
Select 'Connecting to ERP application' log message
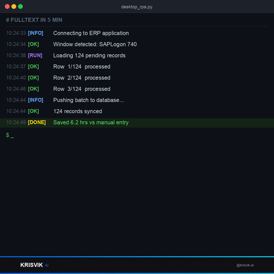tap(91, 33)
